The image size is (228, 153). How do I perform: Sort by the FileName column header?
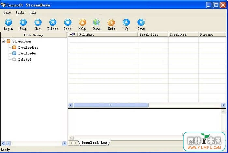click(108, 35)
